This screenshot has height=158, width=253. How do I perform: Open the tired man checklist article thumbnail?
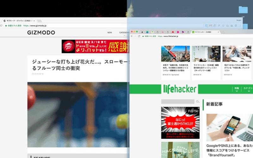coord(237,54)
